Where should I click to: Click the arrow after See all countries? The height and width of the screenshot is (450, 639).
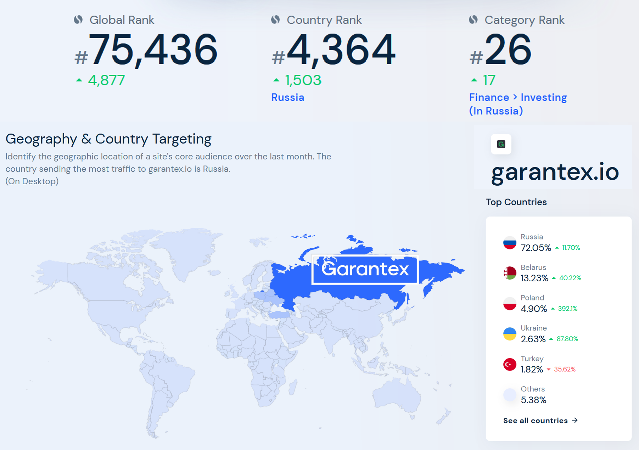click(x=575, y=420)
